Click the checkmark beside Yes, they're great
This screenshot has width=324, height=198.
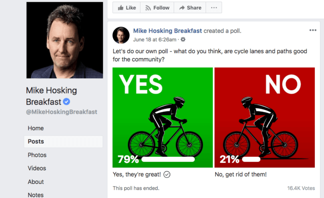(167, 174)
